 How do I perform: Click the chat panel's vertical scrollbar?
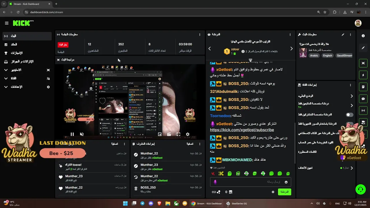point(295,143)
